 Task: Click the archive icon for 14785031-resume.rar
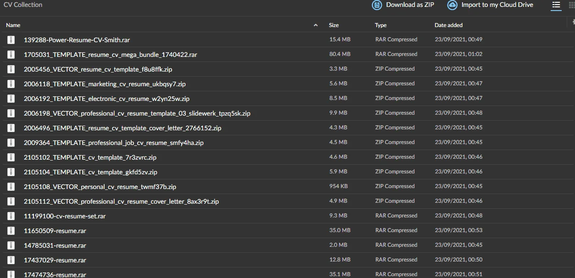pos(11,245)
